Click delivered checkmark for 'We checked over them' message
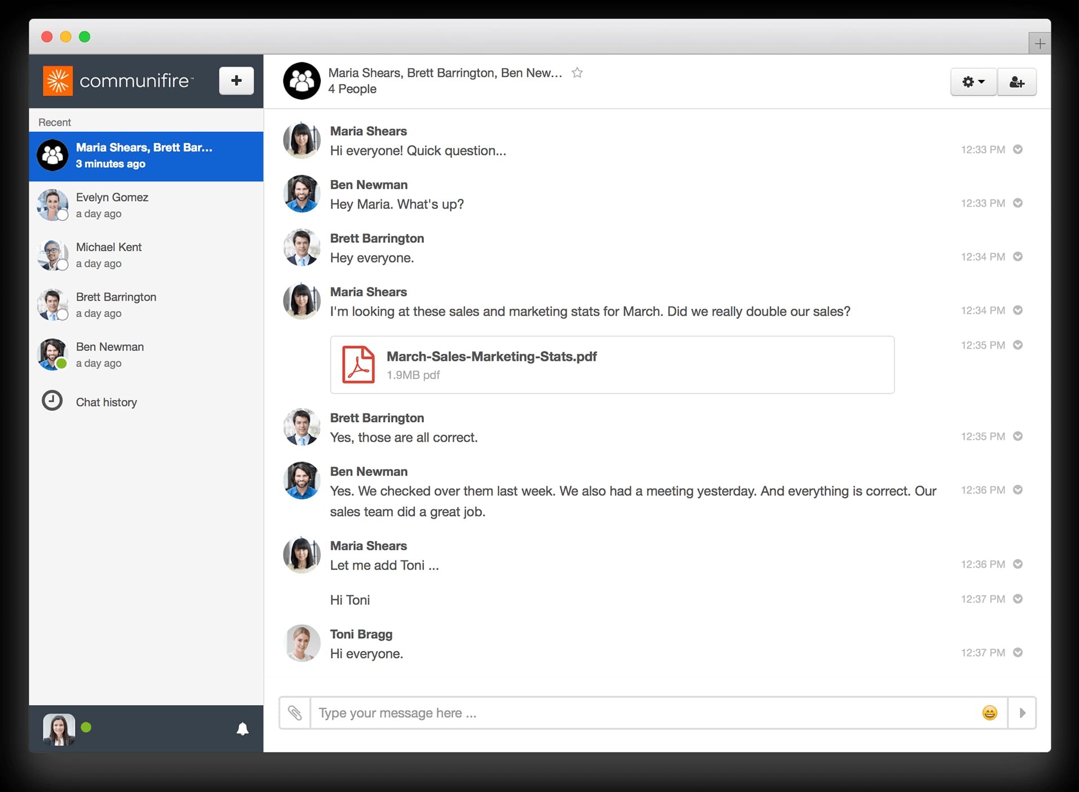 click(1018, 490)
